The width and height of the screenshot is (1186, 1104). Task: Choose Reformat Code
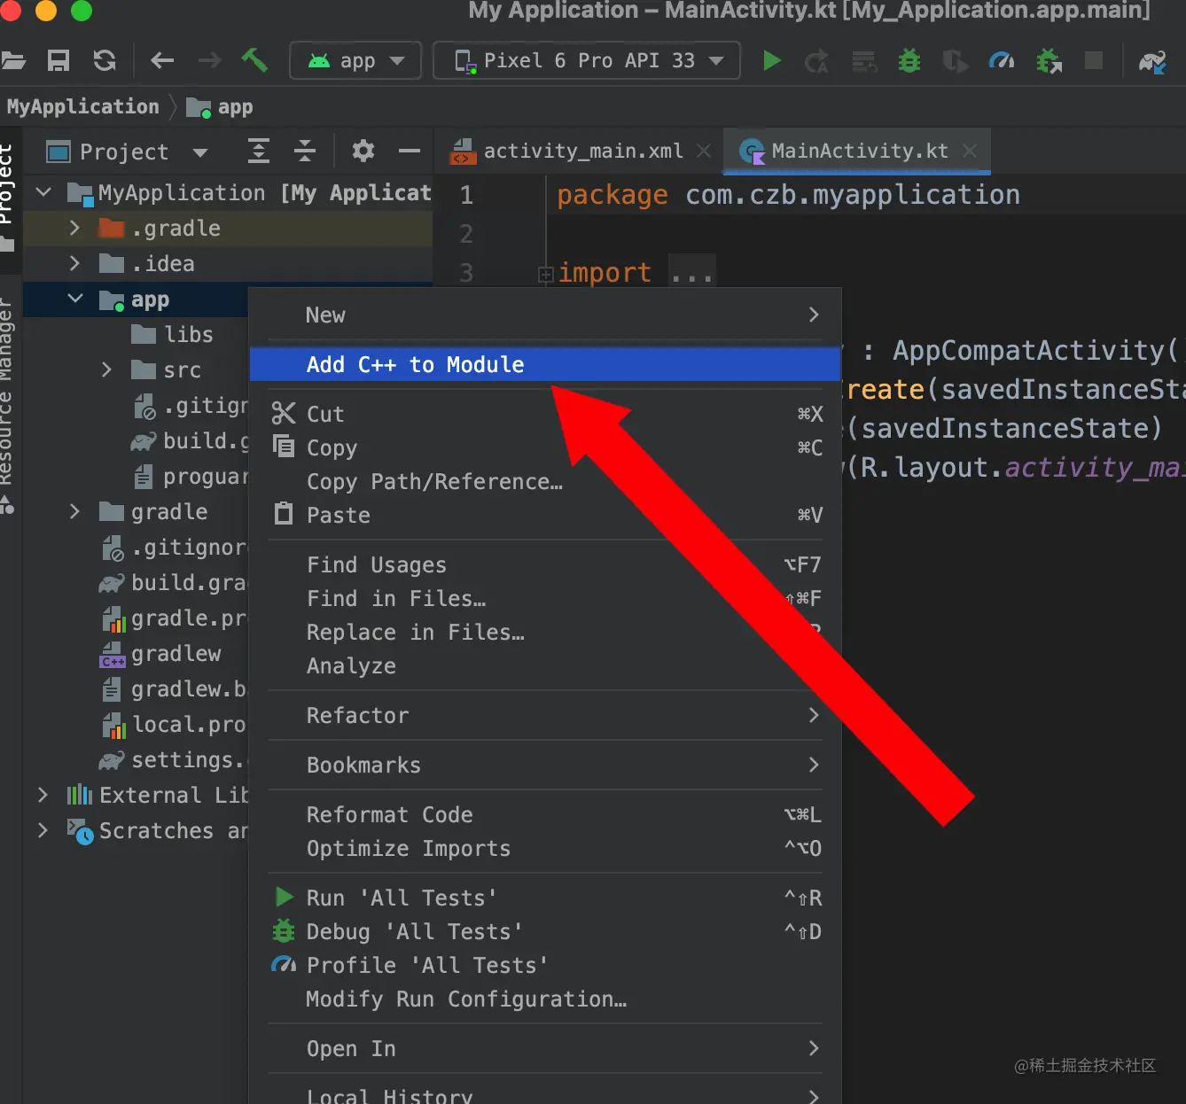[x=545, y=814]
